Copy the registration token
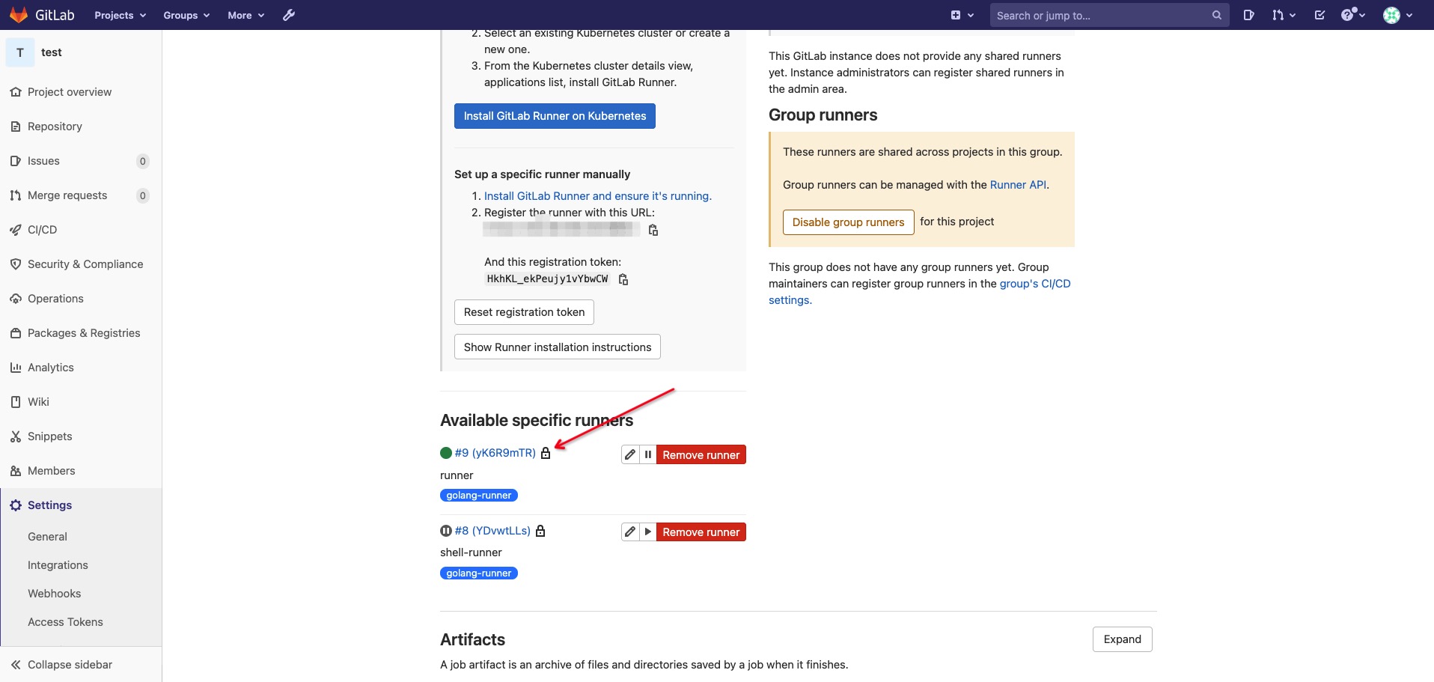Viewport: 1434px width, 682px height. coord(623,279)
